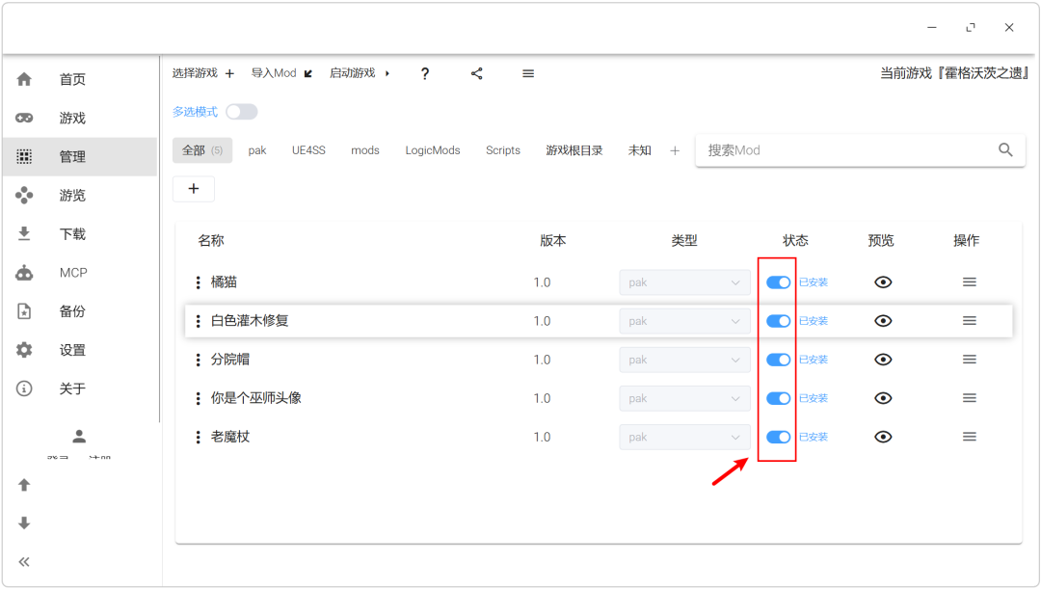Open the 操作 menu icon for 老魔杖
Viewport: 1041px width, 589px height.
pyautogui.click(x=970, y=437)
